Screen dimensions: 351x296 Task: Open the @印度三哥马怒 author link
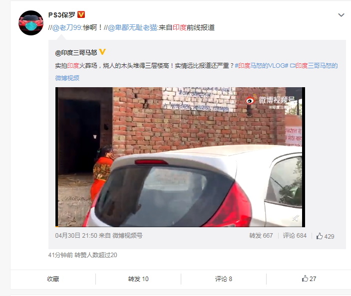pos(76,52)
